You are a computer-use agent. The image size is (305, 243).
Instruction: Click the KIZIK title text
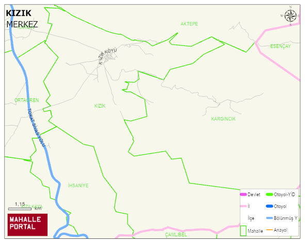pyautogui.click(x=19, y=13)
